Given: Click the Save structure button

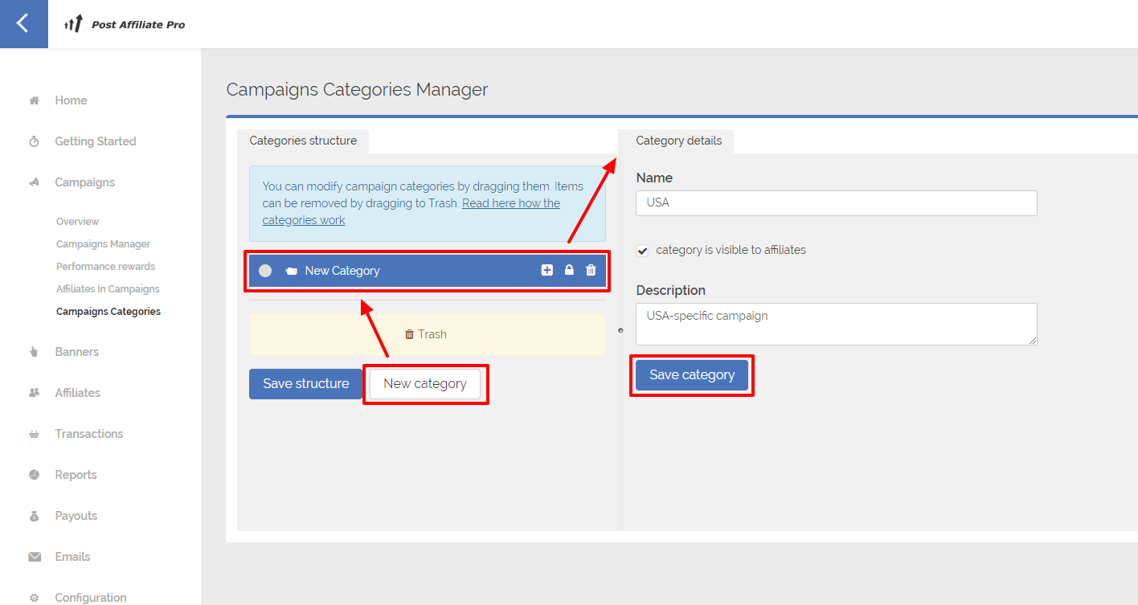Looking at the screenshot, I should (x=306, y=384).
